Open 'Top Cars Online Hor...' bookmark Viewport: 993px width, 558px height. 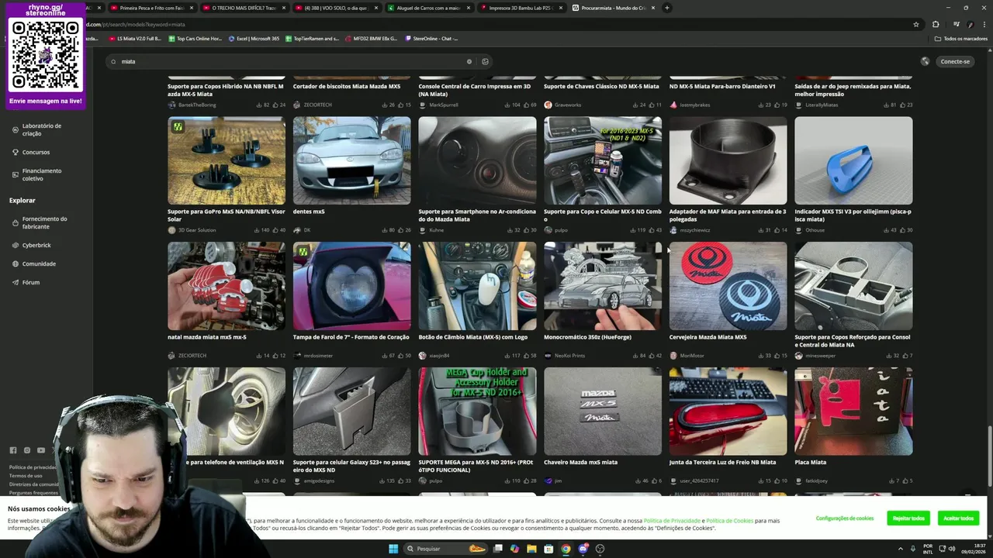tap(195, 38)
